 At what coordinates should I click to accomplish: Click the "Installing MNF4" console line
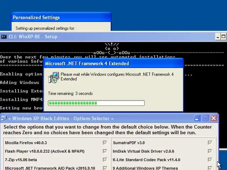click(x=21, y=100)
